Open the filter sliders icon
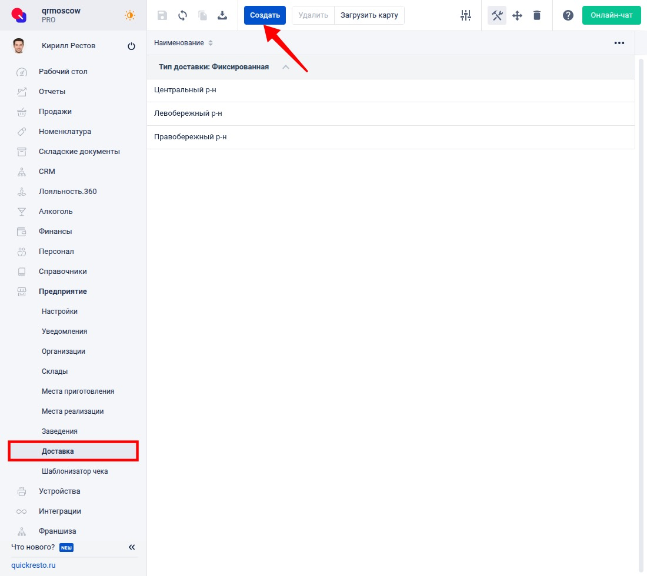 (466, 15)
